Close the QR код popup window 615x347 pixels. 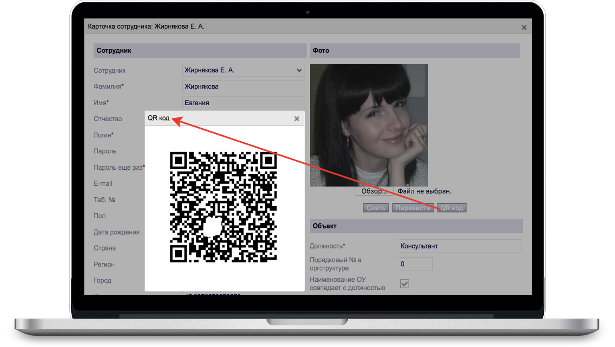296,119
